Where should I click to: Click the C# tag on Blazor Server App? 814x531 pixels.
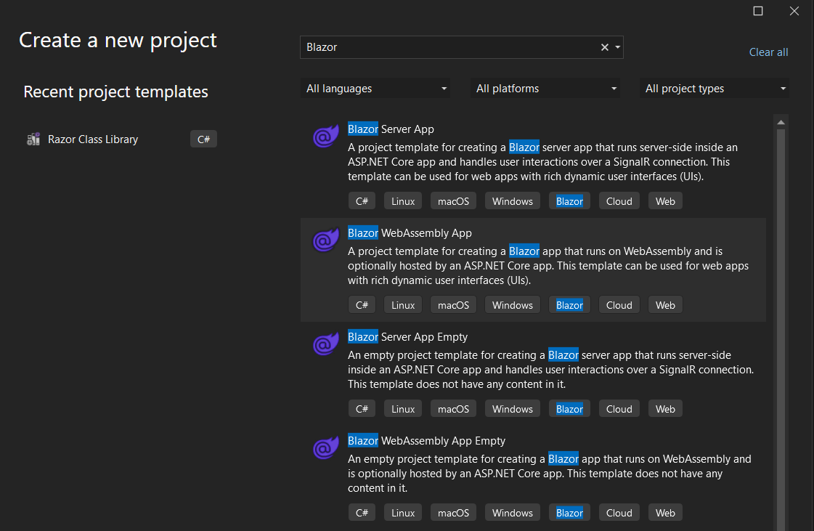[362, 200]
